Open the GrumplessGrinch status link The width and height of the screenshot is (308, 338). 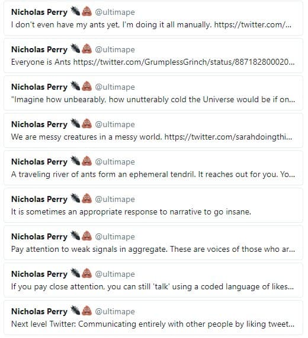pos(184,62)
